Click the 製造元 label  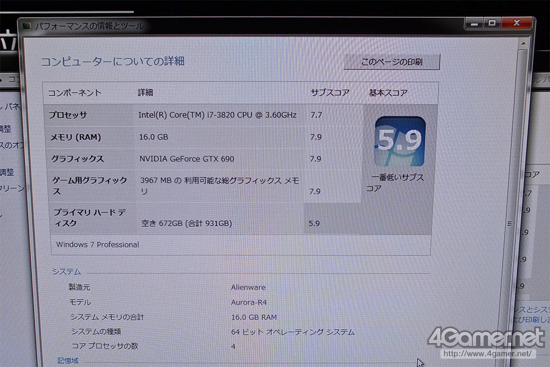tap(79, 287)
